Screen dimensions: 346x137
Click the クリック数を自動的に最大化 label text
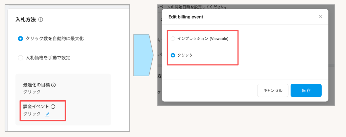click(x=55, y=38)
